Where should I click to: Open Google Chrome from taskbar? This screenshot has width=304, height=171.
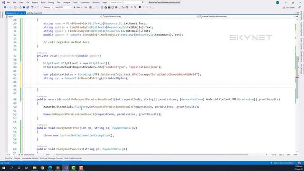click(x=42, y=168)
